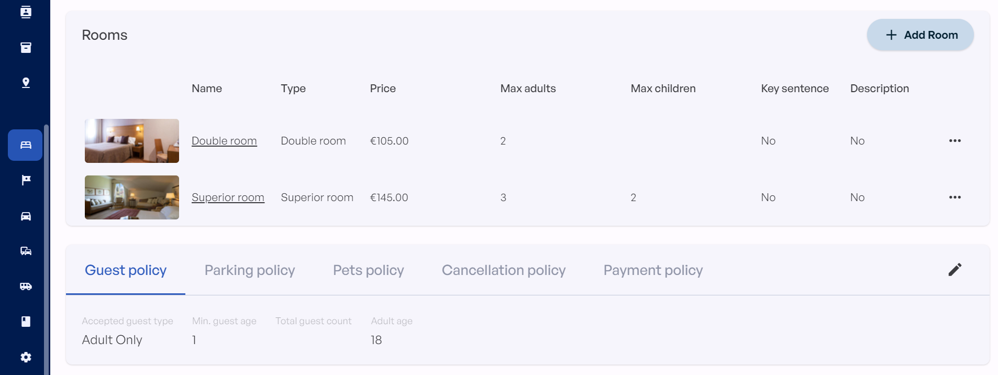
Task: Select the Payment policy tab
Action: (x=653, y=270)
